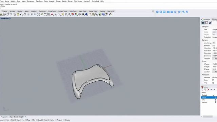
Task: Toggle visibility bulb of 'other' layer
Action: point(216,100)
